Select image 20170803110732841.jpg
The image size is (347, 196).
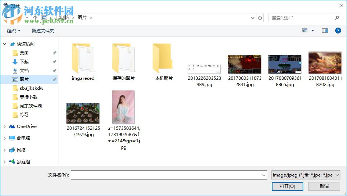244,71
